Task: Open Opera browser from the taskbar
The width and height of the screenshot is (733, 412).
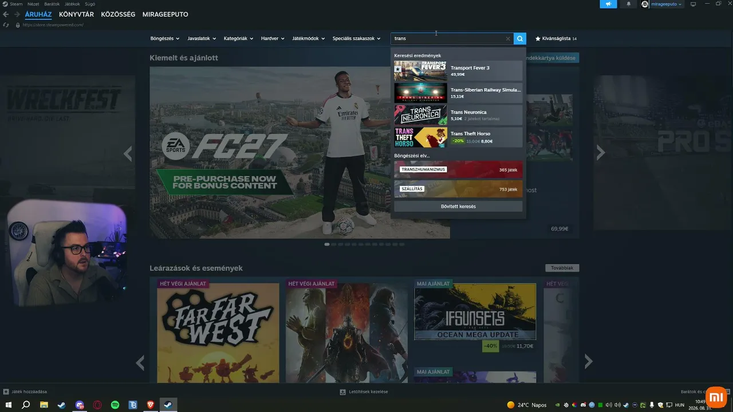Action: click(x=97, y=405)
